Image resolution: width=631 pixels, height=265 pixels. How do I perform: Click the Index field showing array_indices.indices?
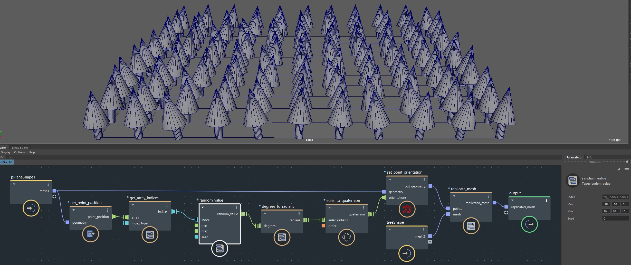(615, 197)
